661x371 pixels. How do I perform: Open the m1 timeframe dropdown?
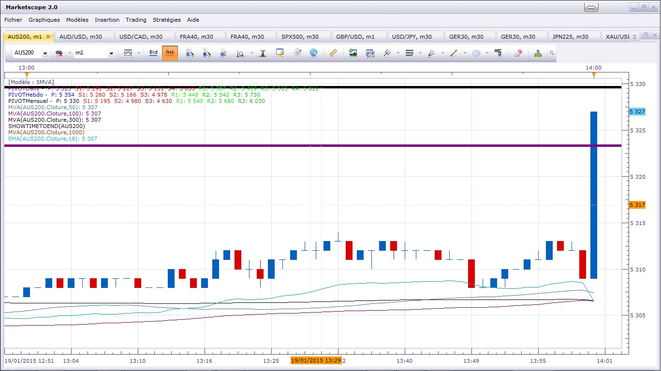[111, 54]
